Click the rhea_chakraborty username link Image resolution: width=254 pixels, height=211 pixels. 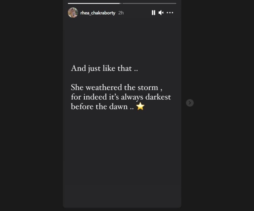[98, 13]
